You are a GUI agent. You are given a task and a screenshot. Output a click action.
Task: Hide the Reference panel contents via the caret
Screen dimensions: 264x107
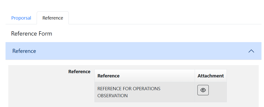(x=251, y=51)
